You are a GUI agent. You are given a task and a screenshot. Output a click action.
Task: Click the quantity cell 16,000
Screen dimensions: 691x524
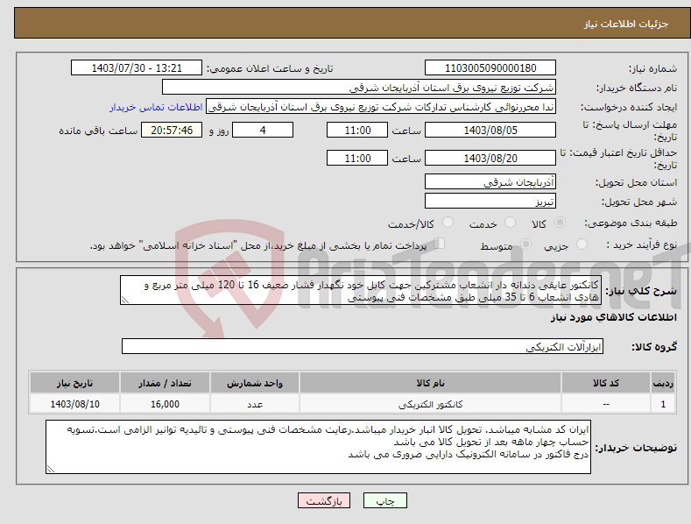[165, 404]
